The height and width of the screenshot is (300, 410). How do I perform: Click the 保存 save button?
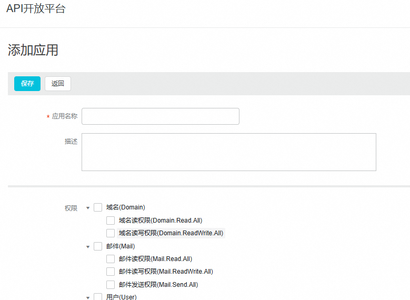27,84
